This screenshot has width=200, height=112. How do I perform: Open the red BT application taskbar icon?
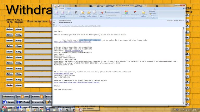80,110
